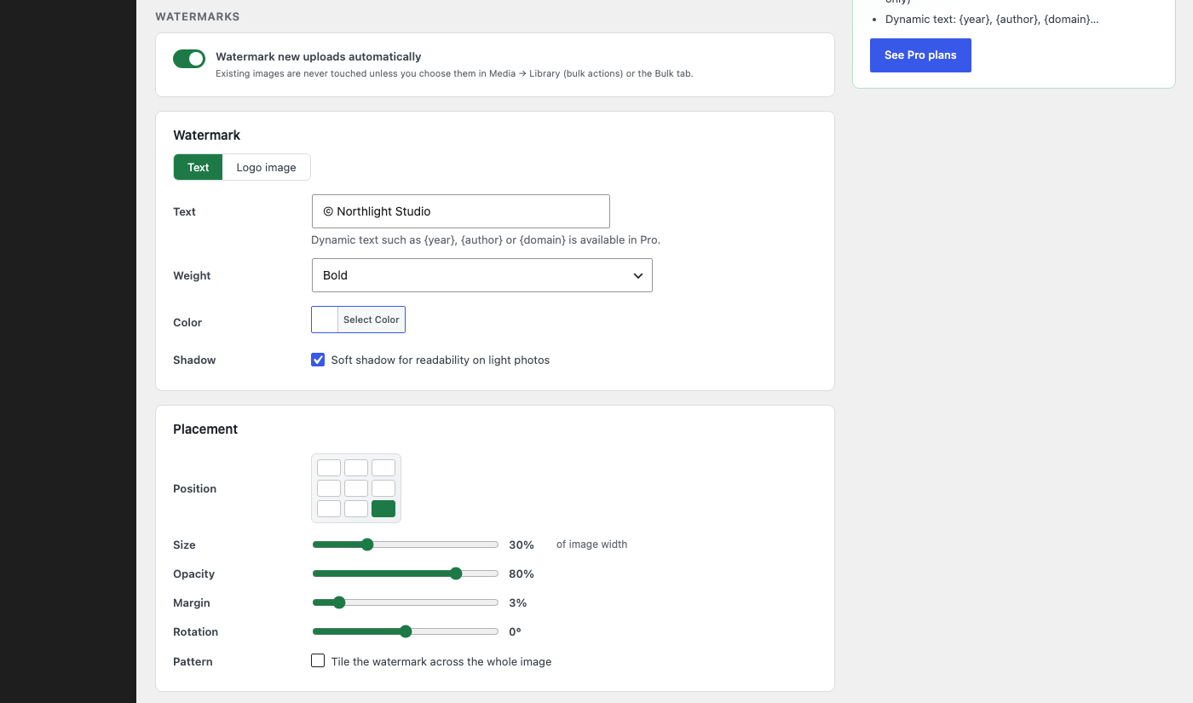The height and width of the screenshot is (703, 1193).
Task: Open the Weight dropdown
Action: point(482,275)
